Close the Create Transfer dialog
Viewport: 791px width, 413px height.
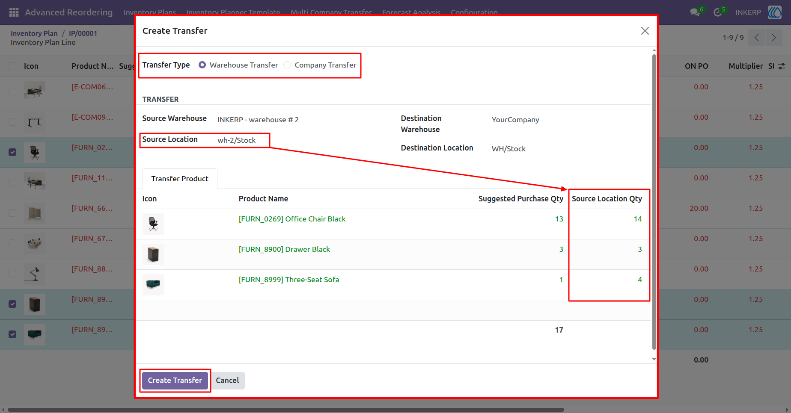(645, 31)
